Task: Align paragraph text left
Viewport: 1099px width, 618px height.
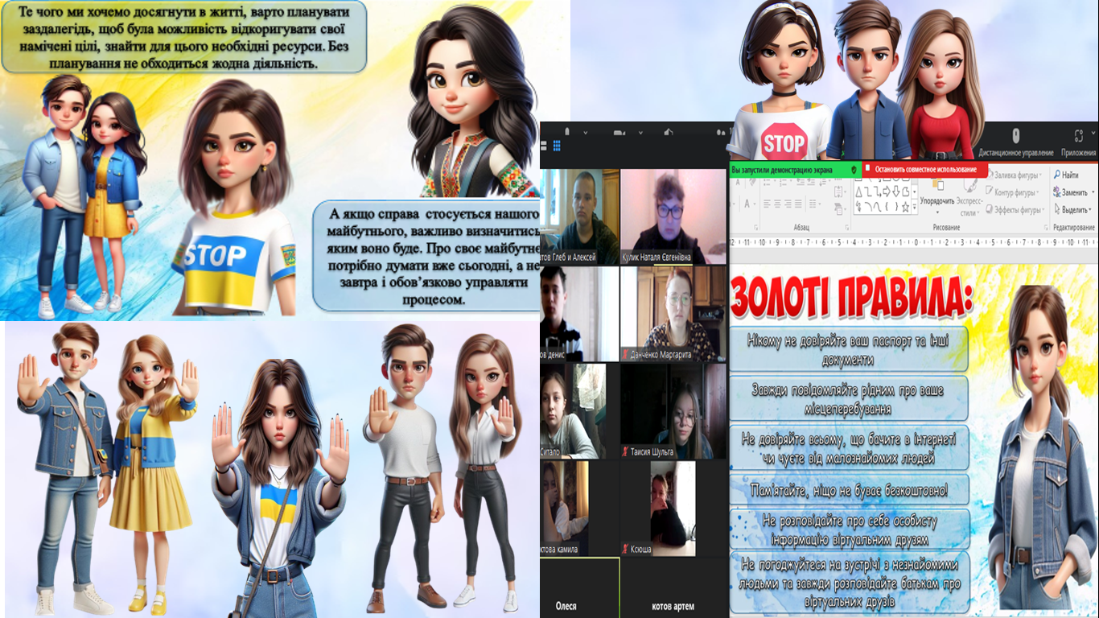Action: [x=767, y=204]
